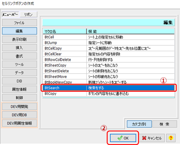The width and height of the screenshot is (180, 145).
Task: Open the 表示印刷 category
Action: [x=19, y=39]
